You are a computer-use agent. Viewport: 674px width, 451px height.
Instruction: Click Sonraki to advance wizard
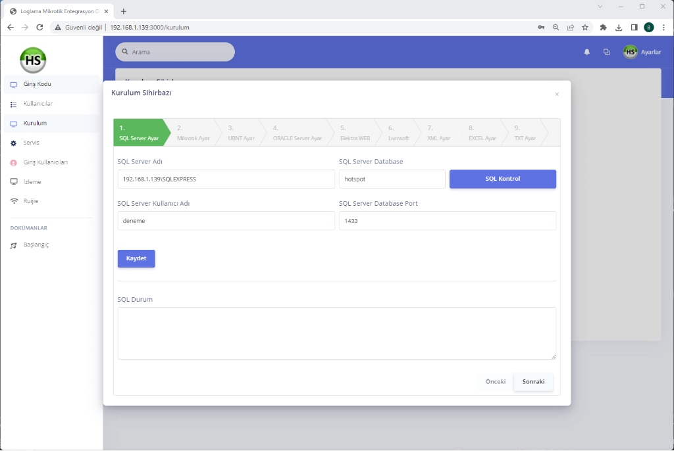[x=533, y=382]
